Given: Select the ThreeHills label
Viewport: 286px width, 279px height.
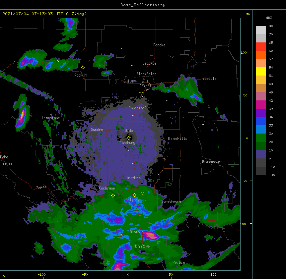Looking at the screenshot, I should click(177, 139).
